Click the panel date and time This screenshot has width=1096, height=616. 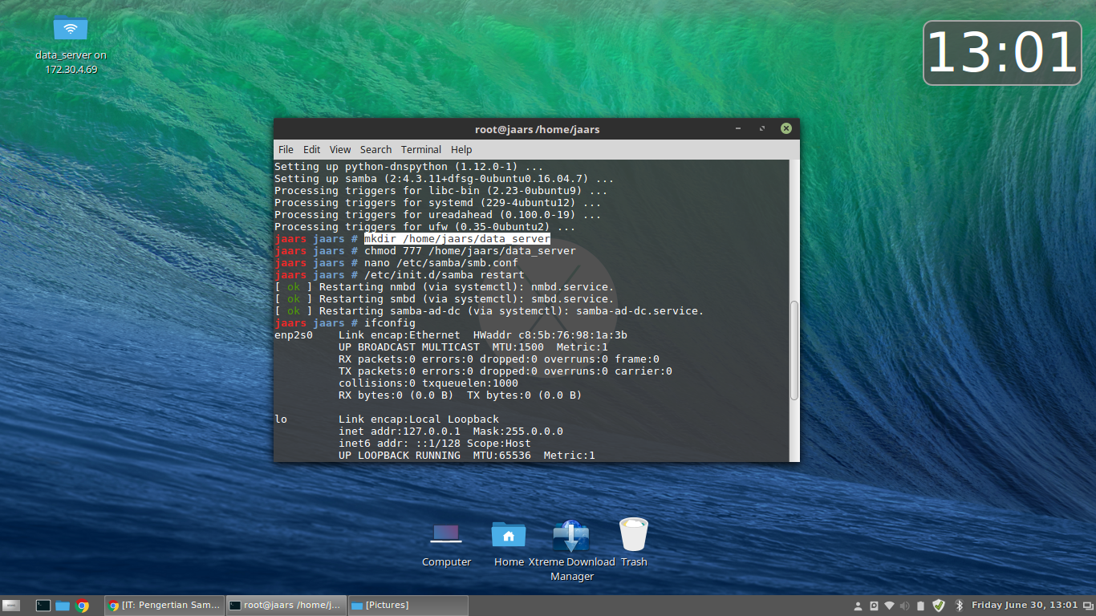tap(1025, 606)
